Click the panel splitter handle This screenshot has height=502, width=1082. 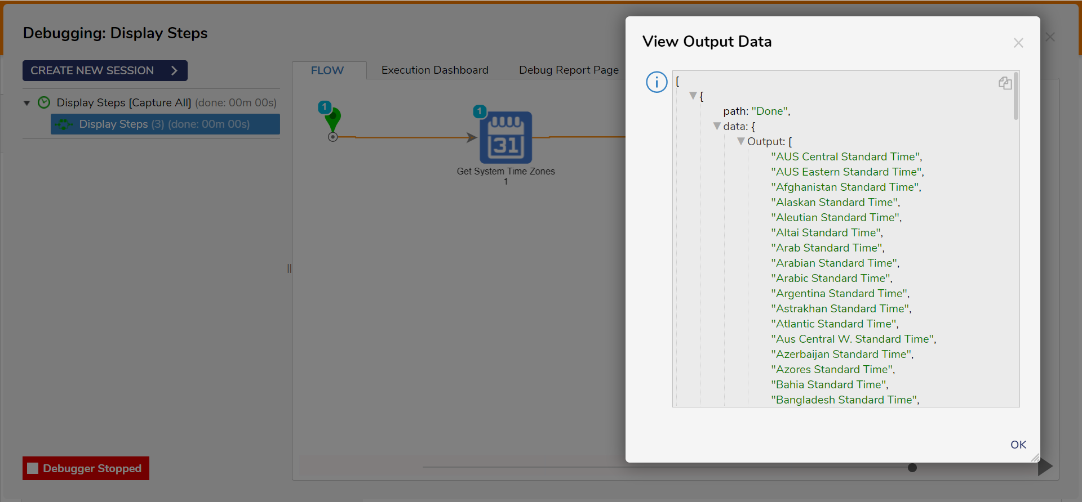pos(289,268)
